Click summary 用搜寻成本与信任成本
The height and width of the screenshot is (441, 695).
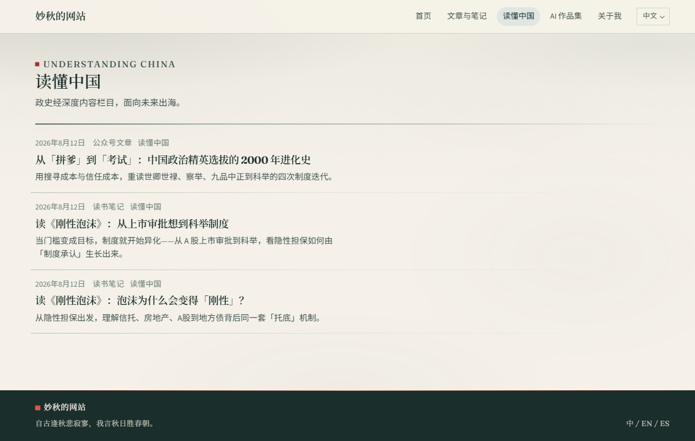tap(184, 177)
